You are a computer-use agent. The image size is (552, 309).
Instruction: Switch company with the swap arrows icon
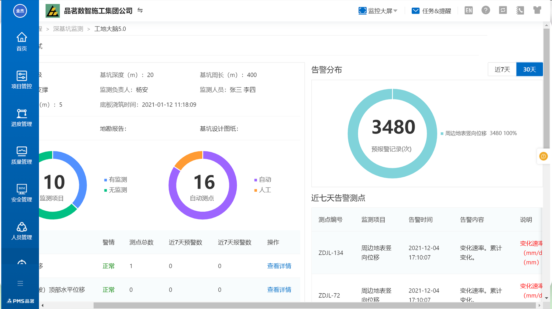140,11
